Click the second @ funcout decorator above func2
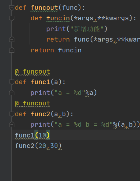The width and height of the screenshot is (140, 181). (x=32, y=103)
